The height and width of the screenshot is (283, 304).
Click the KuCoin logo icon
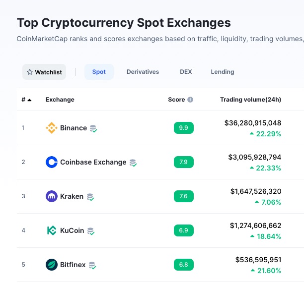(x=52, y=230)
